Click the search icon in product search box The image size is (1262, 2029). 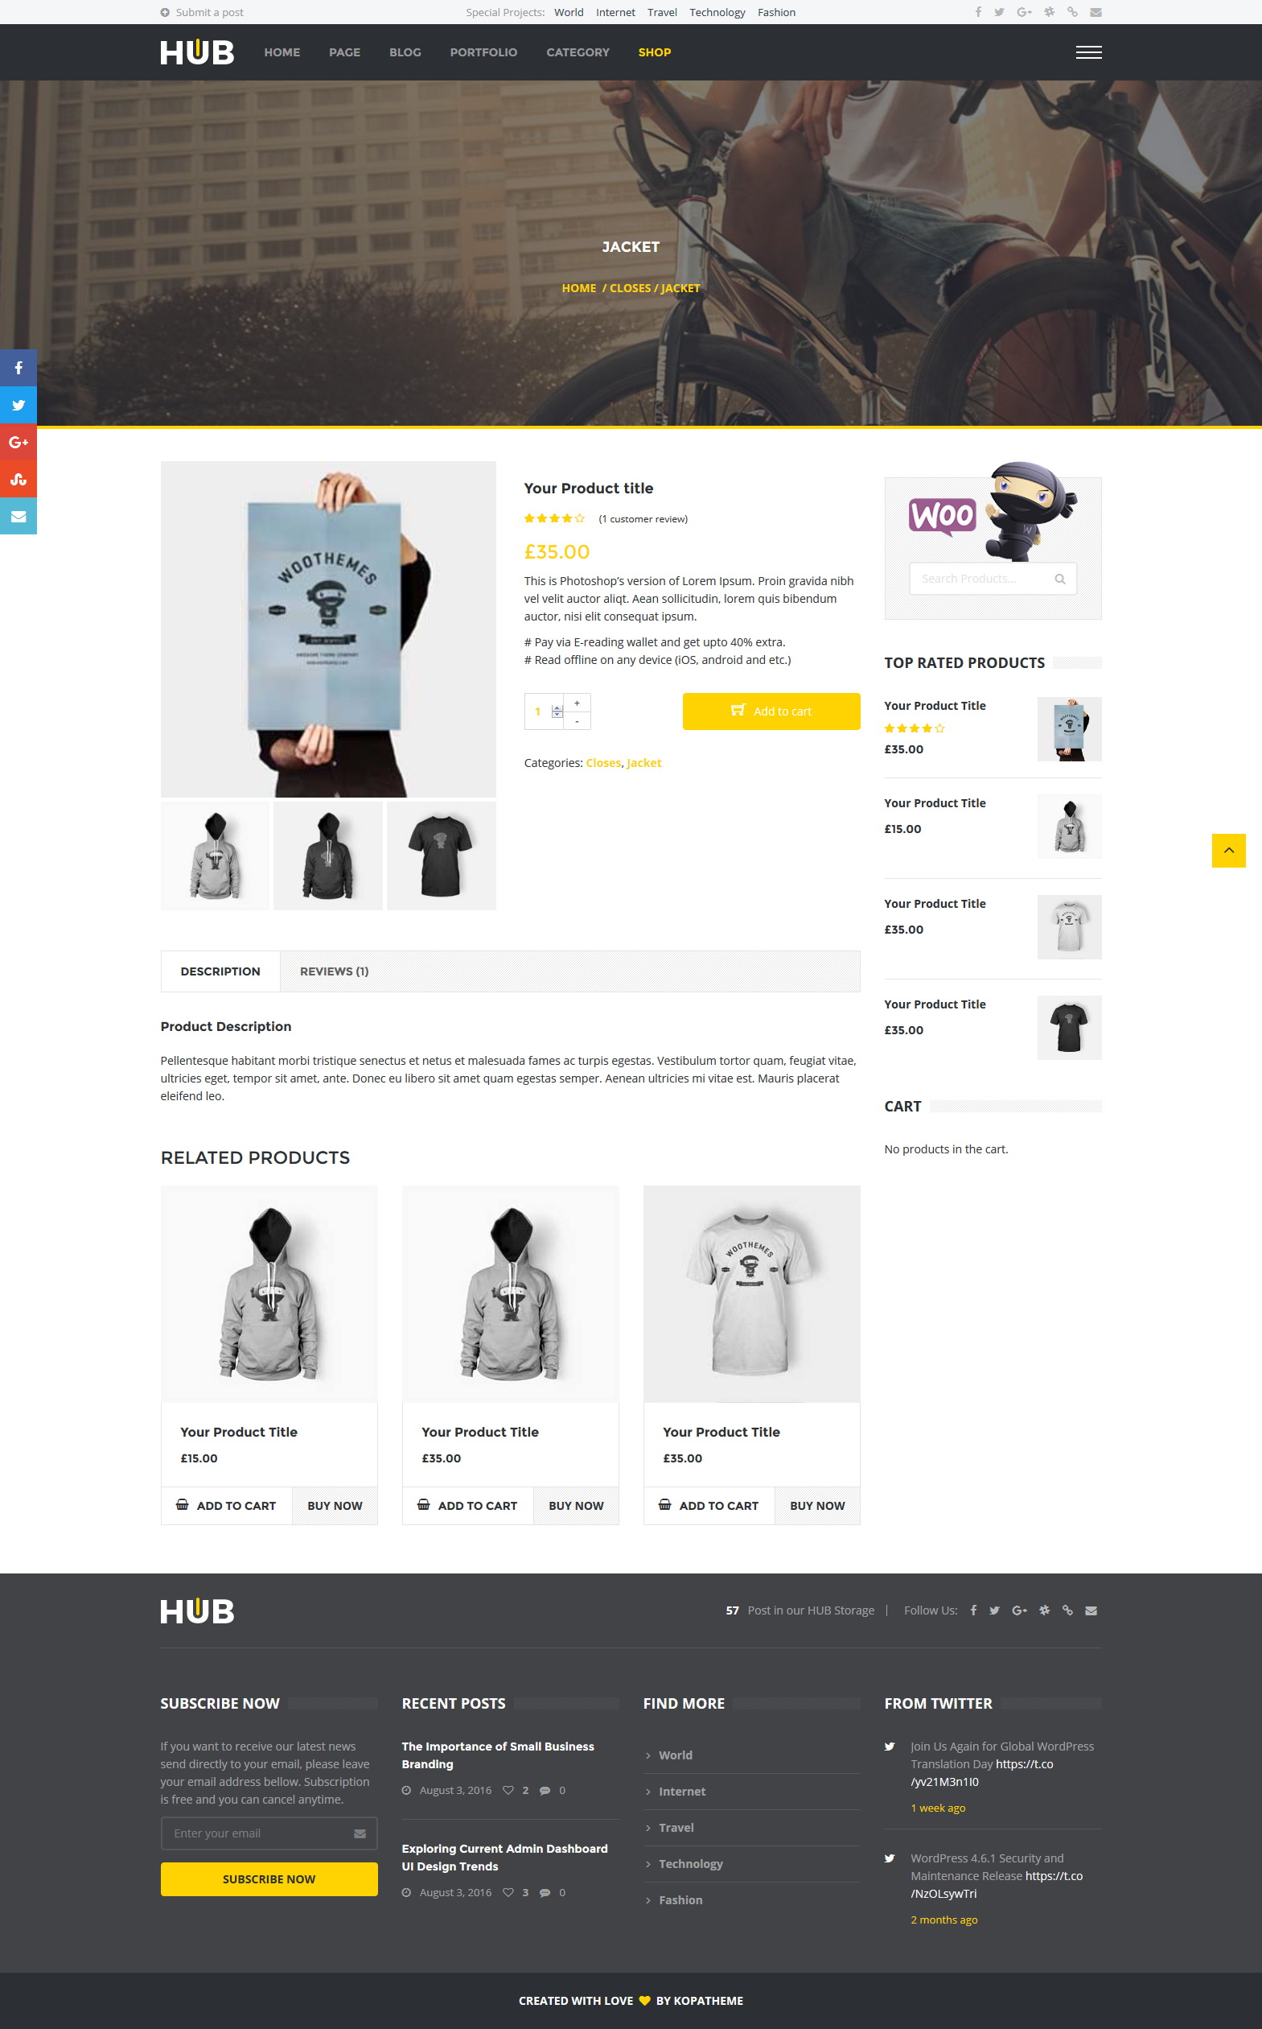pyautogui.click(x=1060, y=579)
